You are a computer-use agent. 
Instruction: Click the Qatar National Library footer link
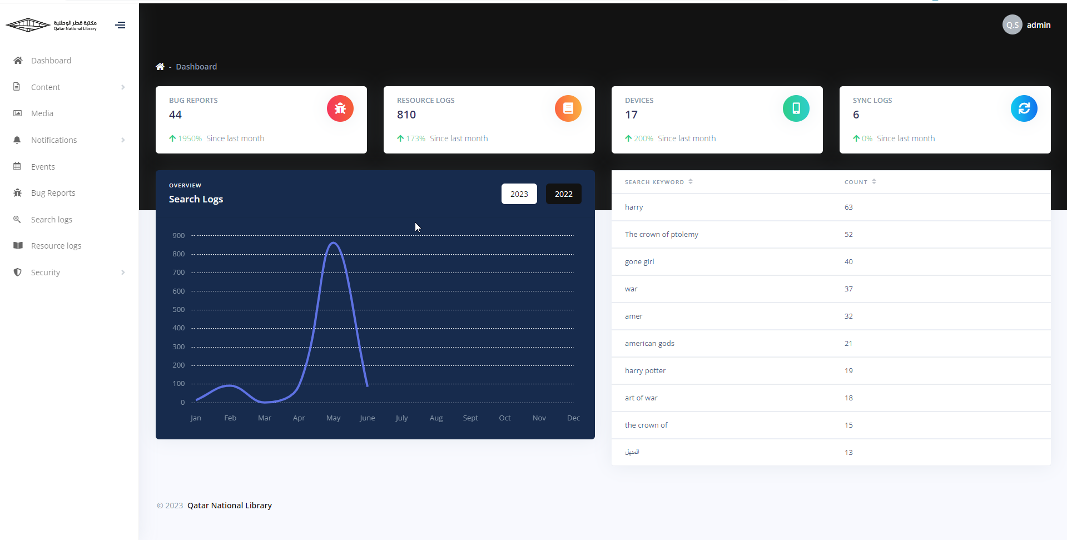(229, 506)
